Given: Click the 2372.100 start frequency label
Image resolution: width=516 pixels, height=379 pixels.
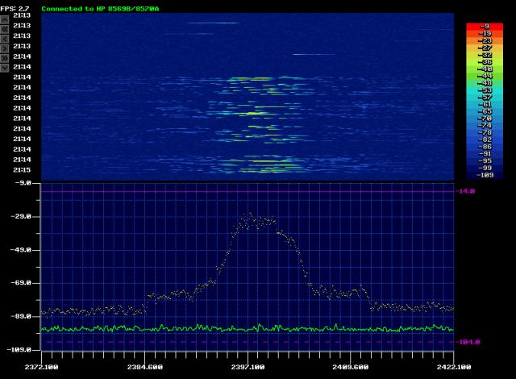Looking at the screenshot, I should coord(41,367).
